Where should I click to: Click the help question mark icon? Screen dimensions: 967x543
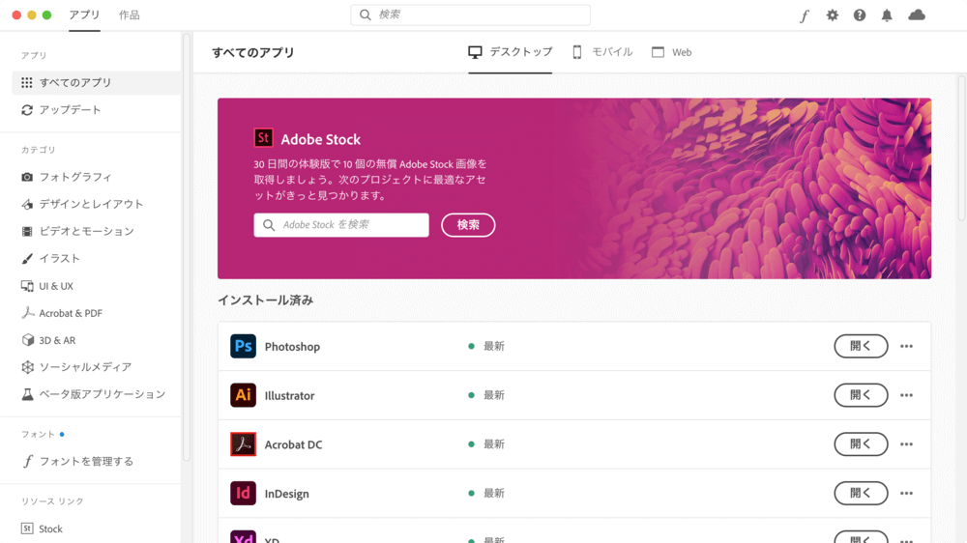tap(859, 15)
